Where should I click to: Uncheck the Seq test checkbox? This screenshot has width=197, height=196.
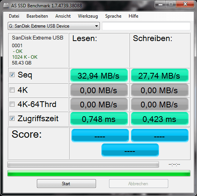click(x=12, y=74)
